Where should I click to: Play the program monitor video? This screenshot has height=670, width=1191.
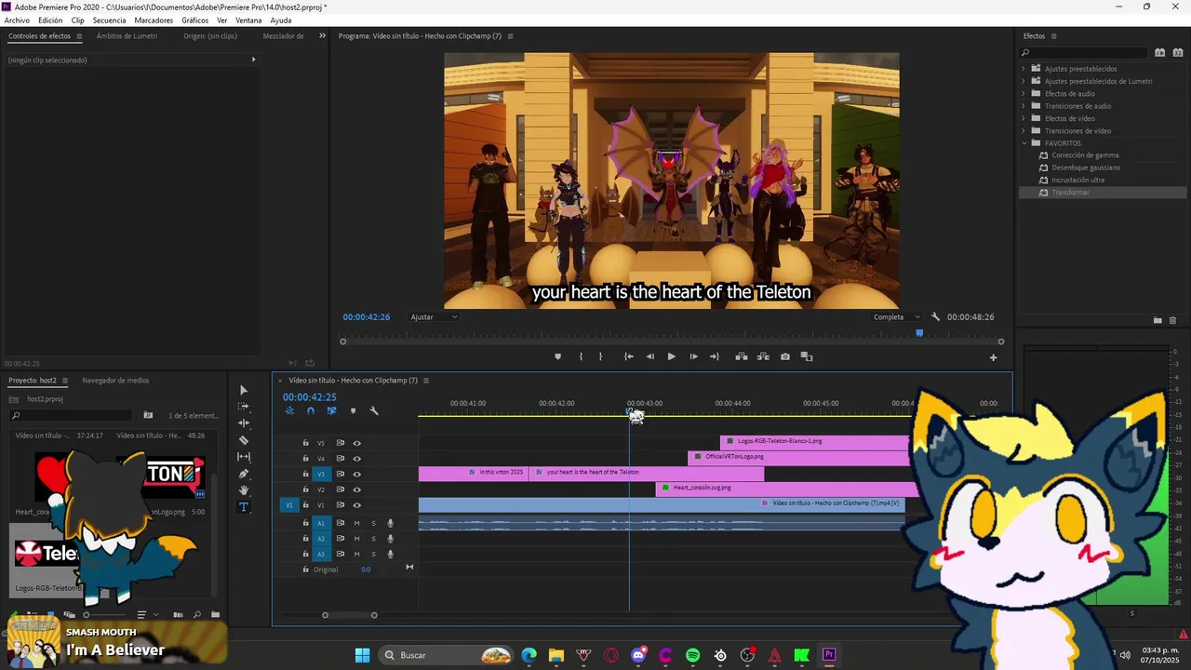tap(671, 356)
